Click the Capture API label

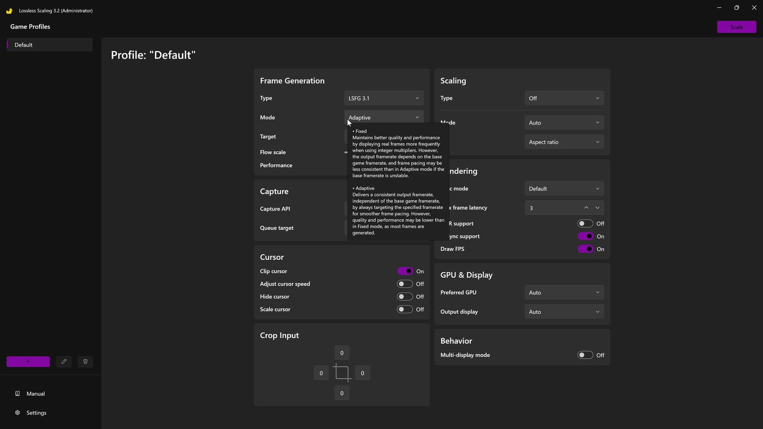275,209
